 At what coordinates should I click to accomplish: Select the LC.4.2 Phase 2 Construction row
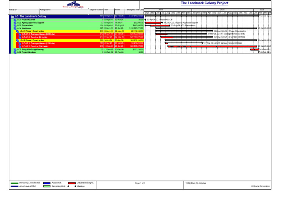pyautogui.click(x=79, y=40)
